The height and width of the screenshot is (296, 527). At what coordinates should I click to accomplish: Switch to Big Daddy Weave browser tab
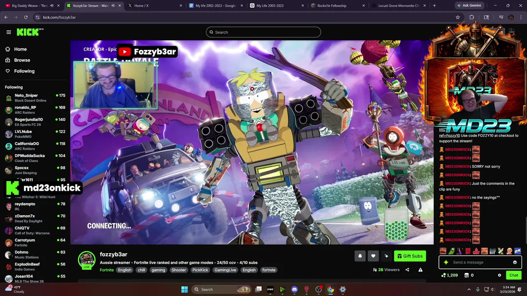tap(33, 5)
